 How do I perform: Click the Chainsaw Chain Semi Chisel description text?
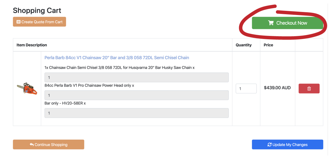[x=119, y=68]
